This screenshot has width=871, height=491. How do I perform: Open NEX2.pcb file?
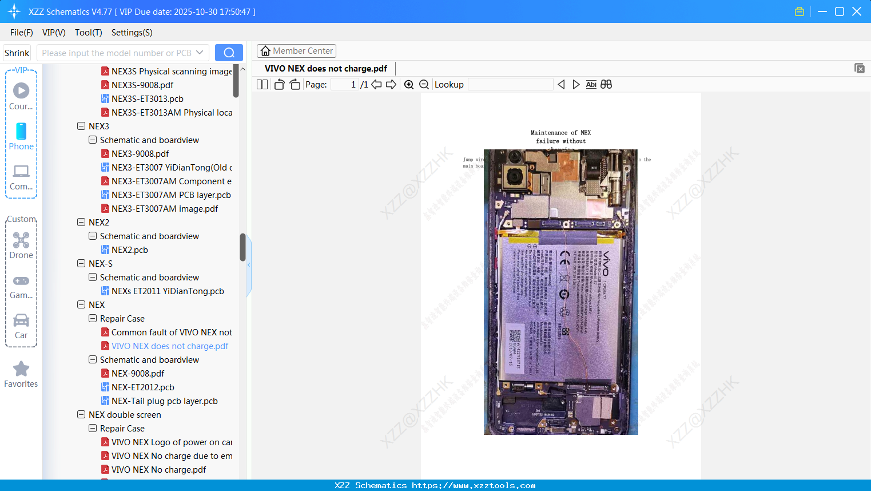pyautogui.click(x=130, y=250)
